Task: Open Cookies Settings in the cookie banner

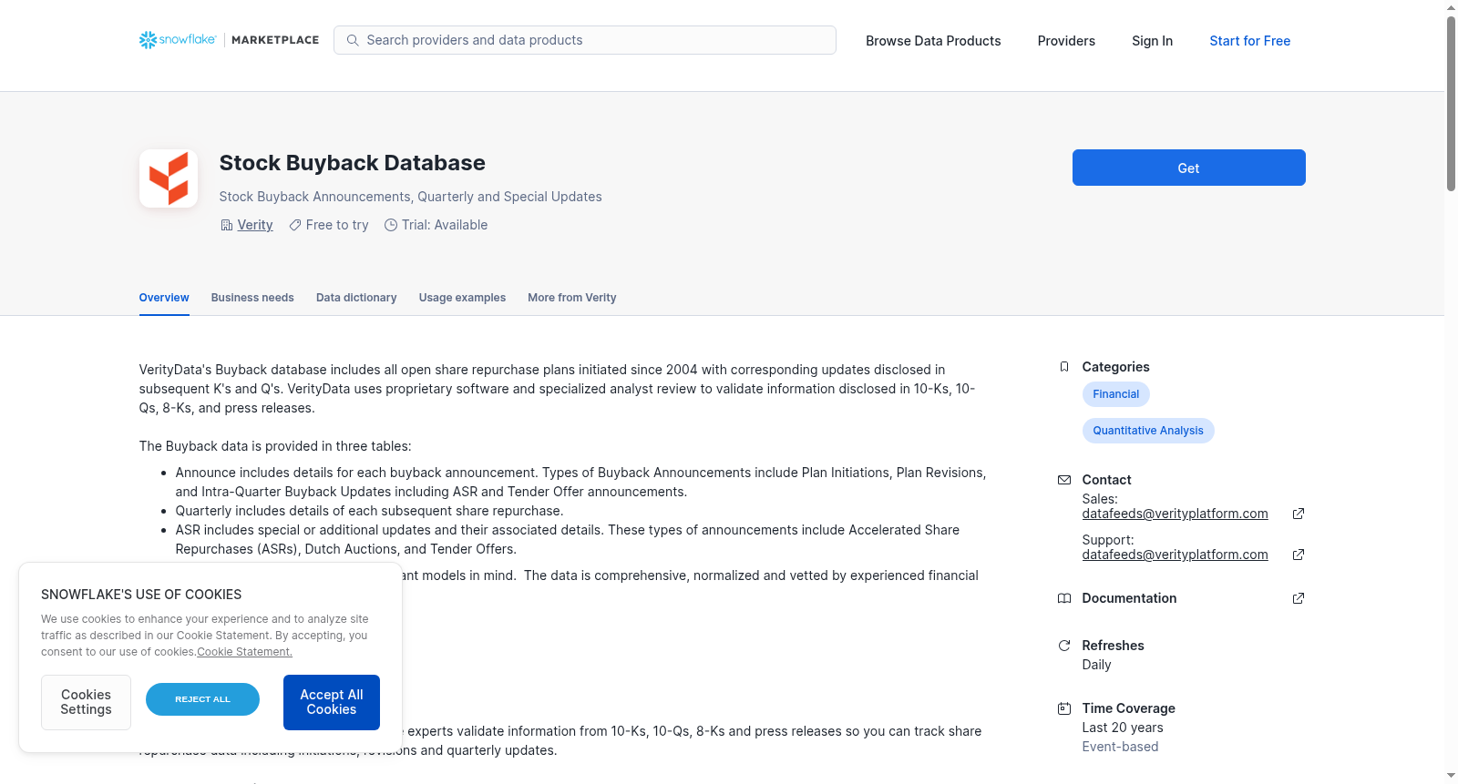Action: coord(86,702)
